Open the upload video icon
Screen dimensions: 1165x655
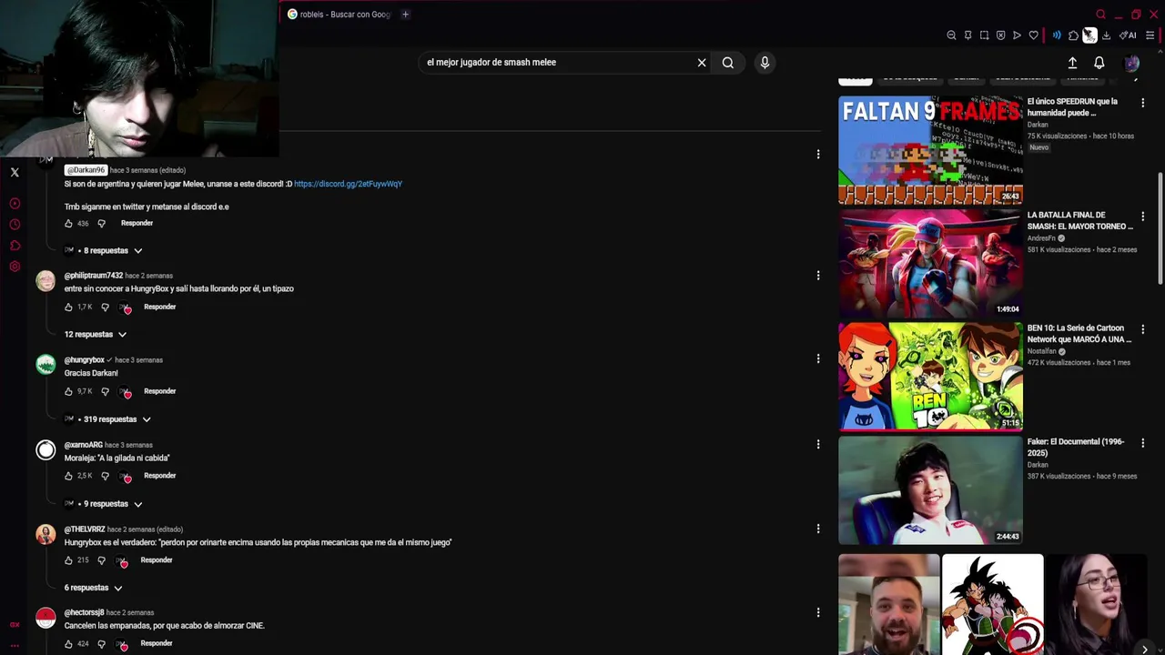point(1072,63)
